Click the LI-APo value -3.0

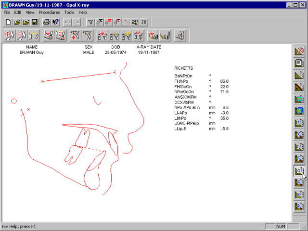pyautogui.click(x=225, y=113)
